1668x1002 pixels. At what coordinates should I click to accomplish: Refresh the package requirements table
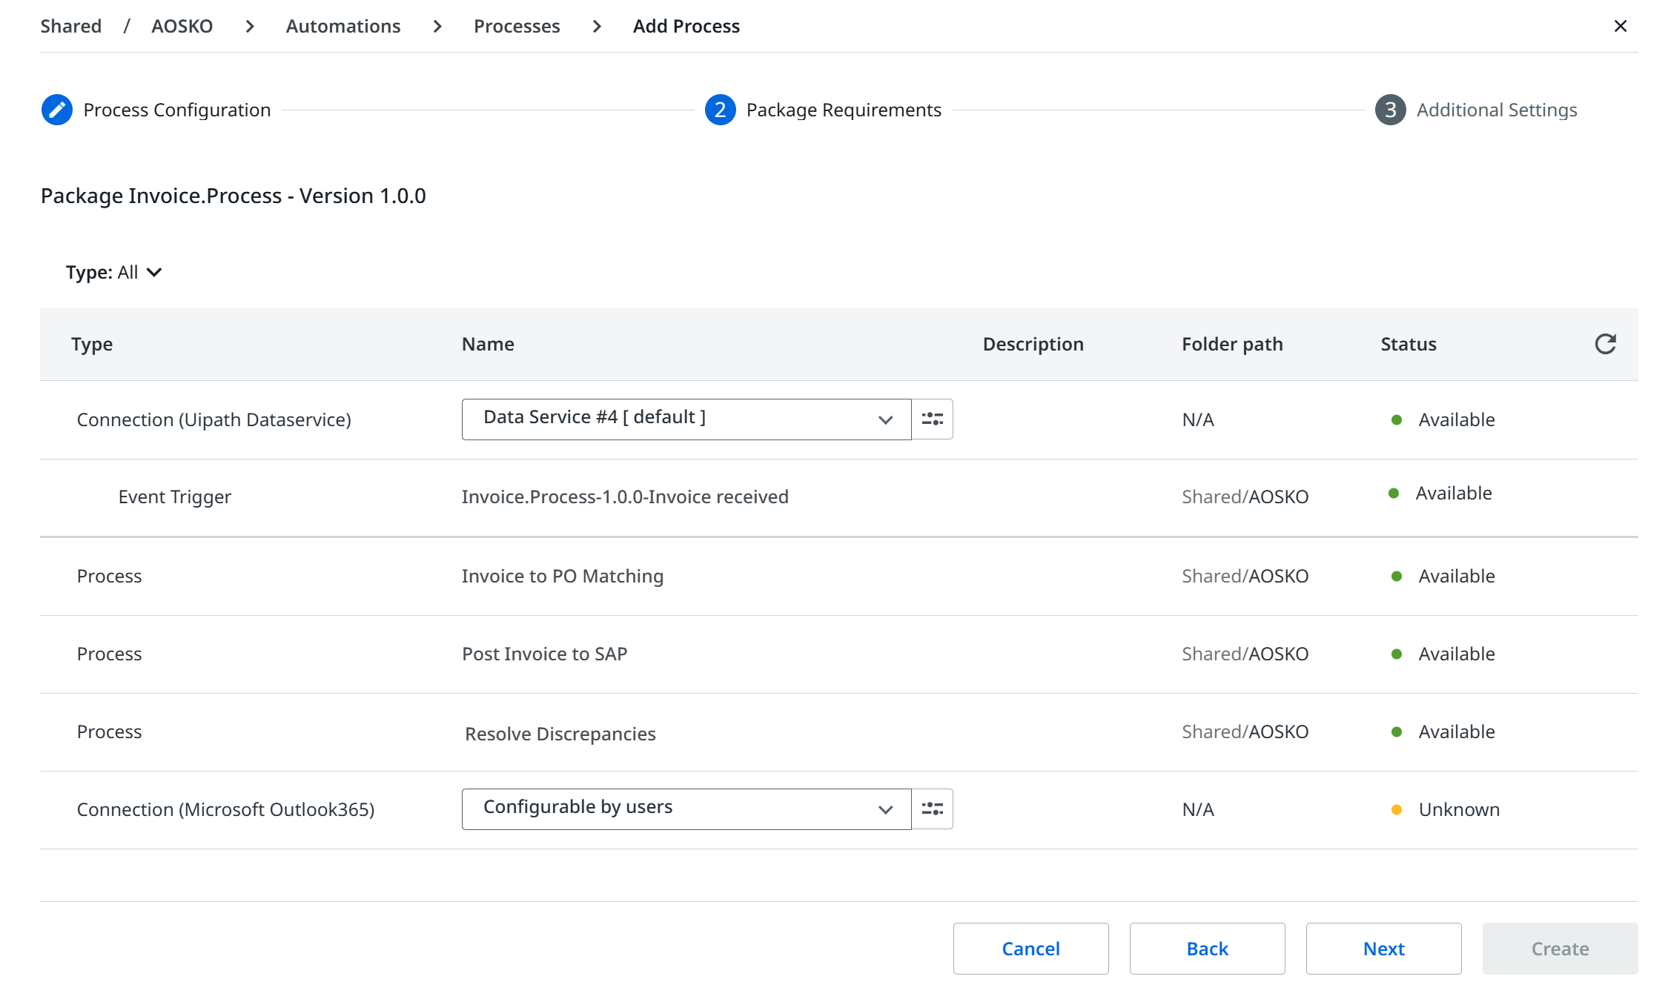pyautogui.click(x=1605, y=344)
